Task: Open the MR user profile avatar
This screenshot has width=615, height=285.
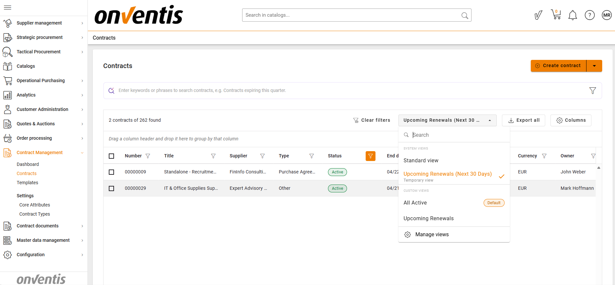Action: coord(606,15)
